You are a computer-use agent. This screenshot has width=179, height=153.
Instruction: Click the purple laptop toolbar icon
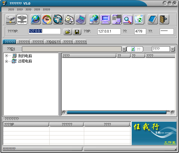click(x=81, y=19)
